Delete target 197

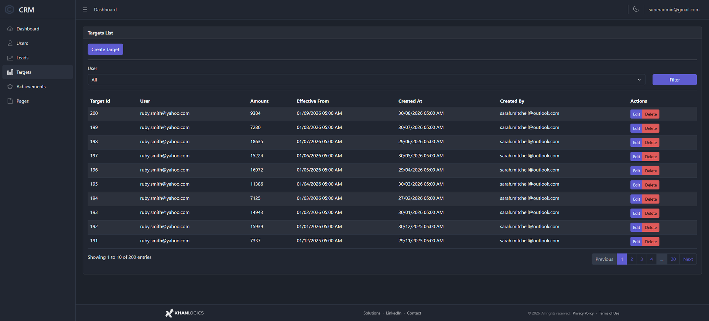pyautogui.click(x=651, y=157)
